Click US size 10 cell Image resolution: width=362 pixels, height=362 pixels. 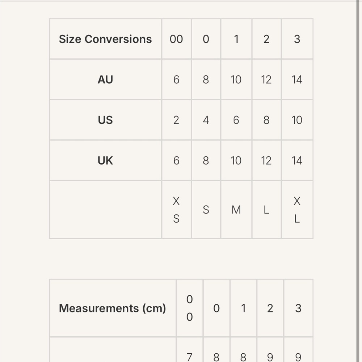(297, 120)
